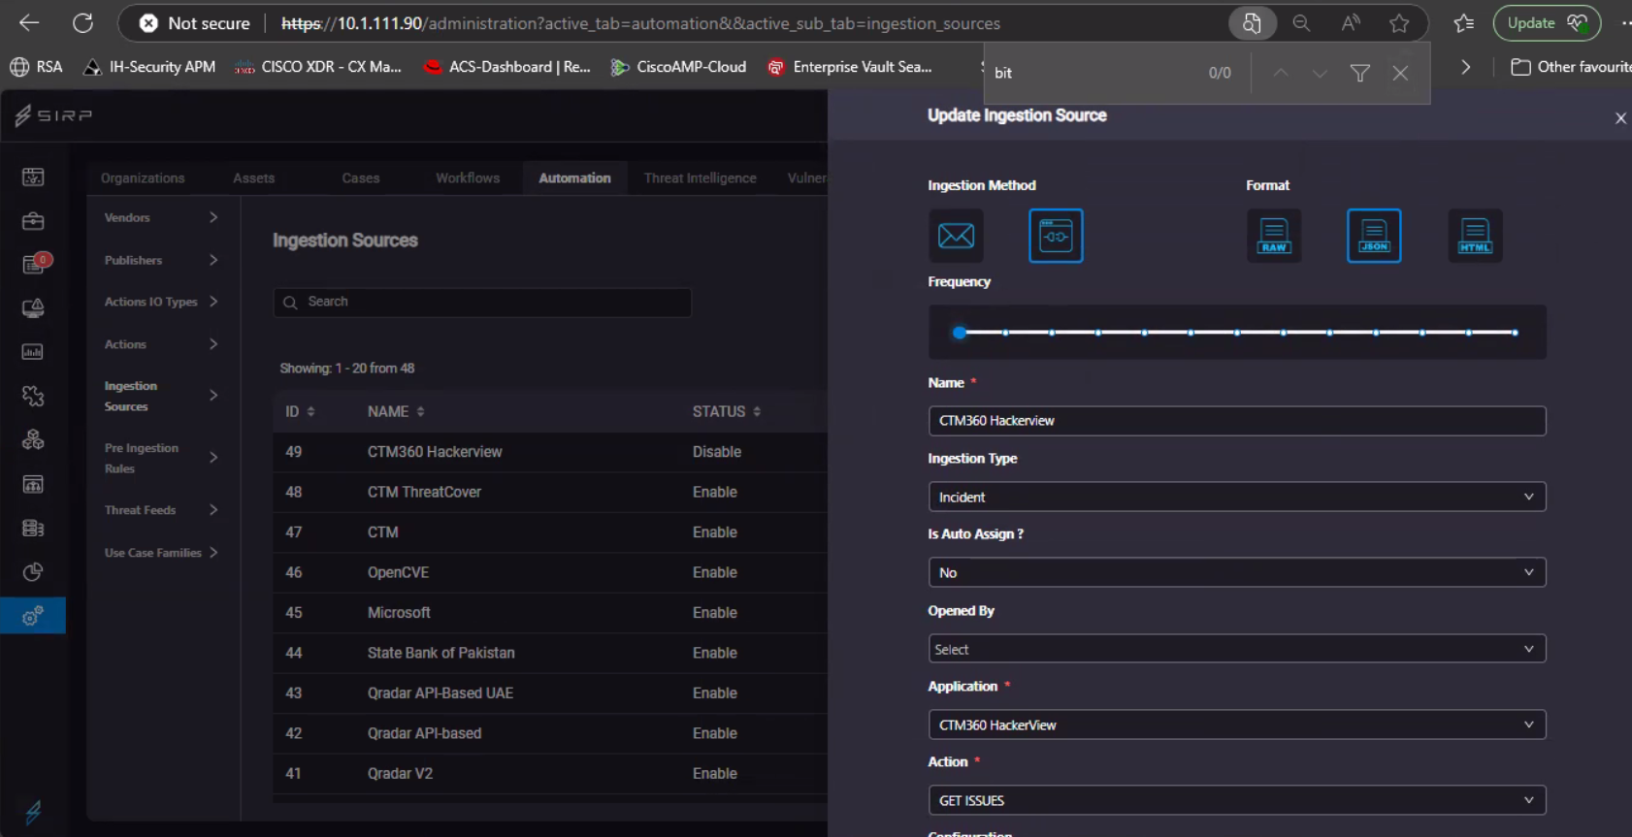This screenshot has height=837, width=1632.
Task: Open the biohazard threat icon in sidebar
Action: click(33, 439)
